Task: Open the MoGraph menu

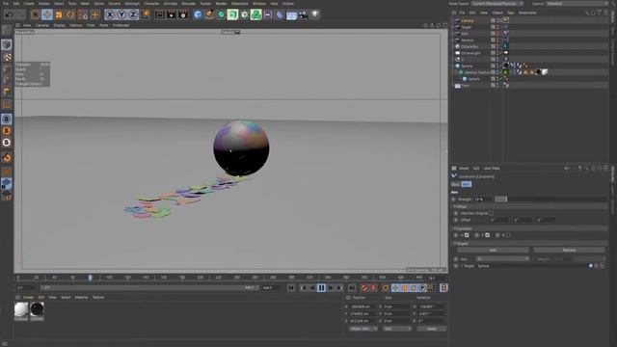Action: 132,4
